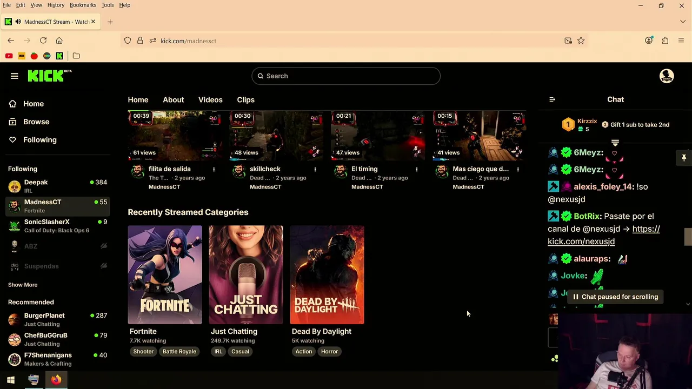Open the Dead By Daylight category cover

click(327, 275)
